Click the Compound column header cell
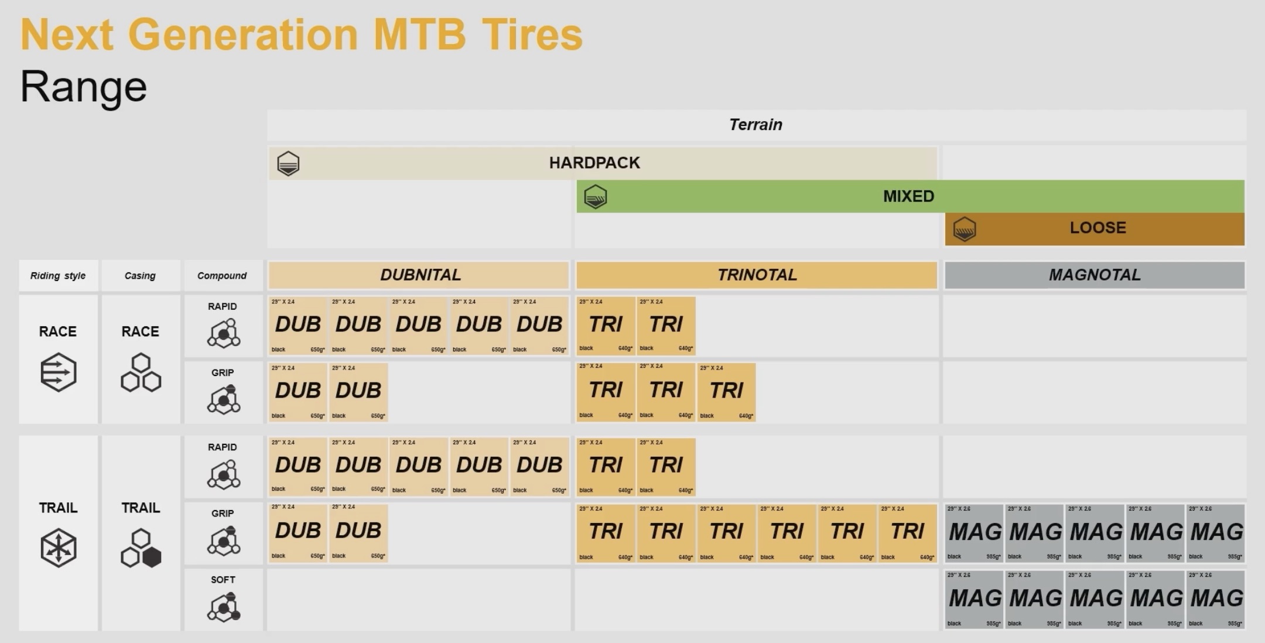The image size is (1265, 643). (222, 276)
